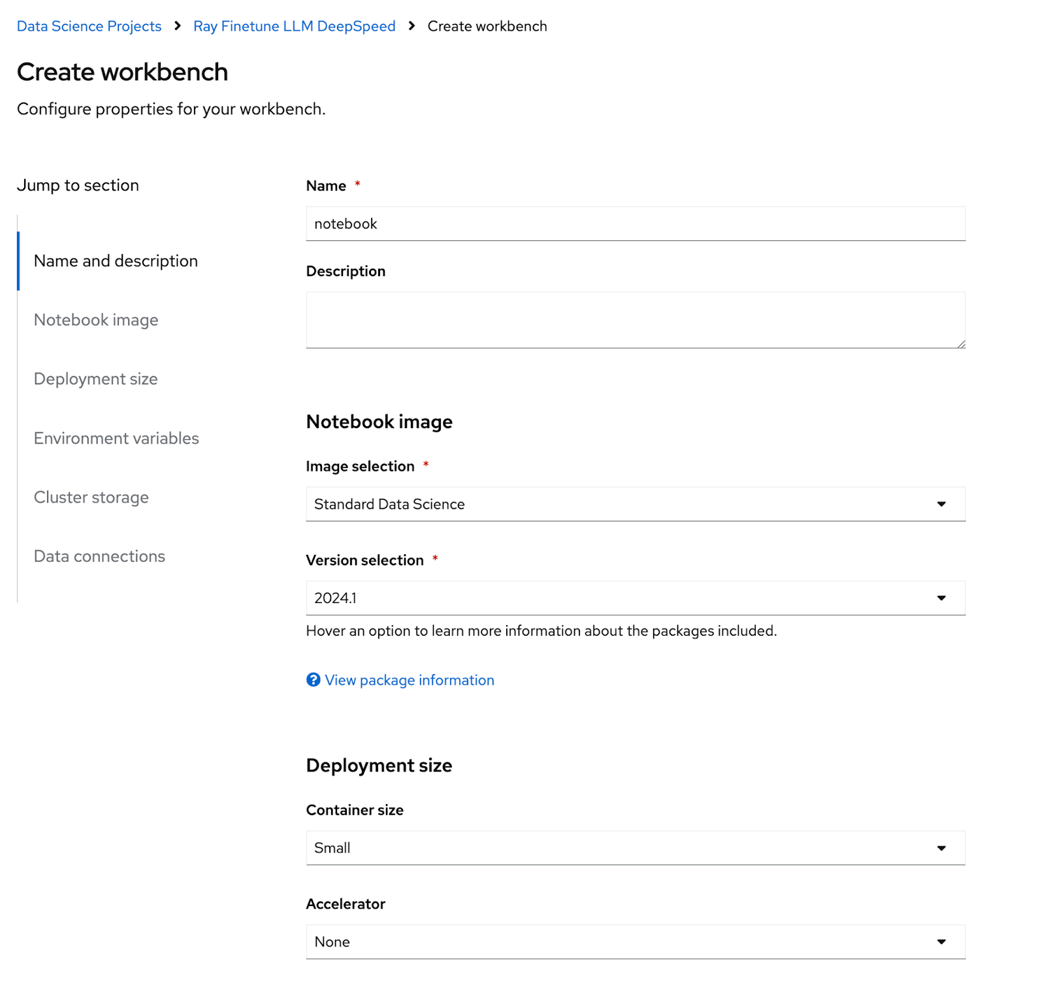This screenshot has height=983, width=1045.
Task: Click the Image selection dropdown caret
Action: point(941,504)
